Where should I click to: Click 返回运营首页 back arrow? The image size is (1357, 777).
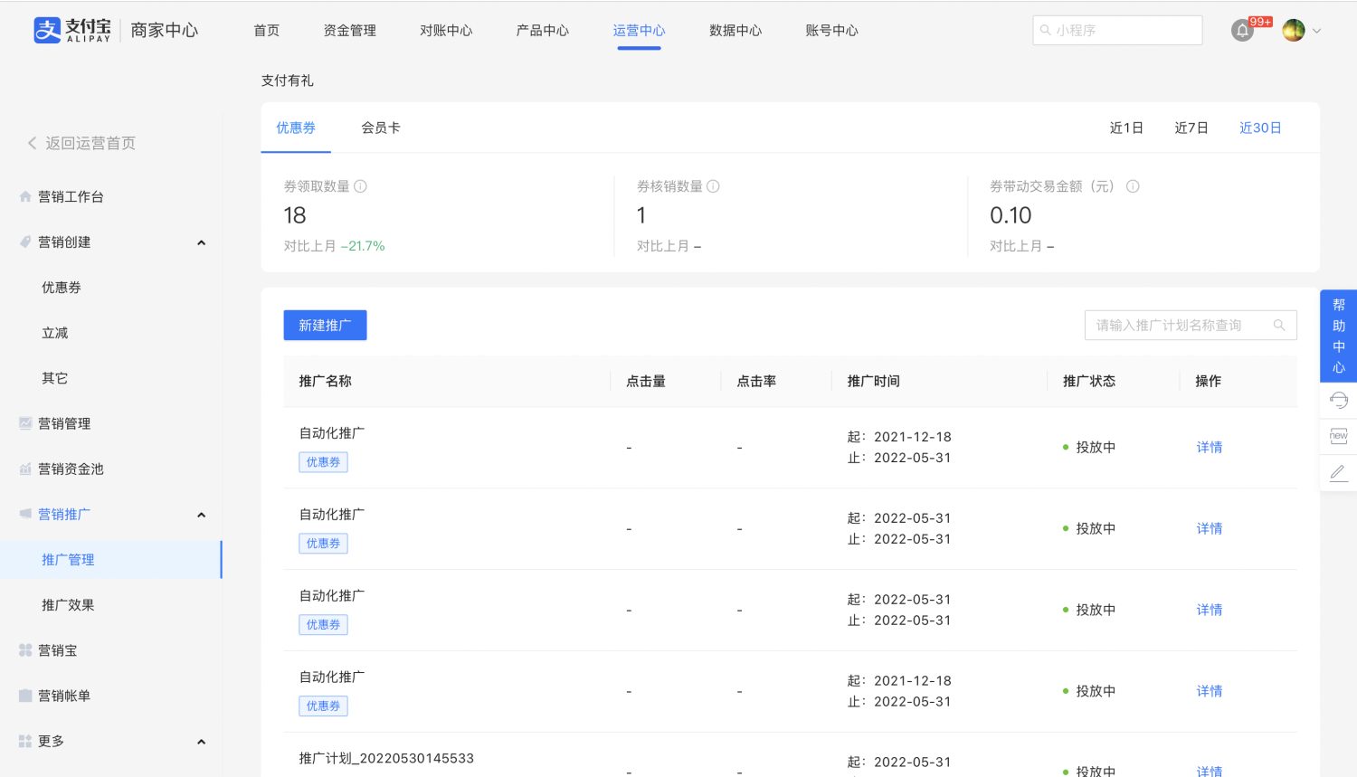pyautogui.click(x=33, y=143)
